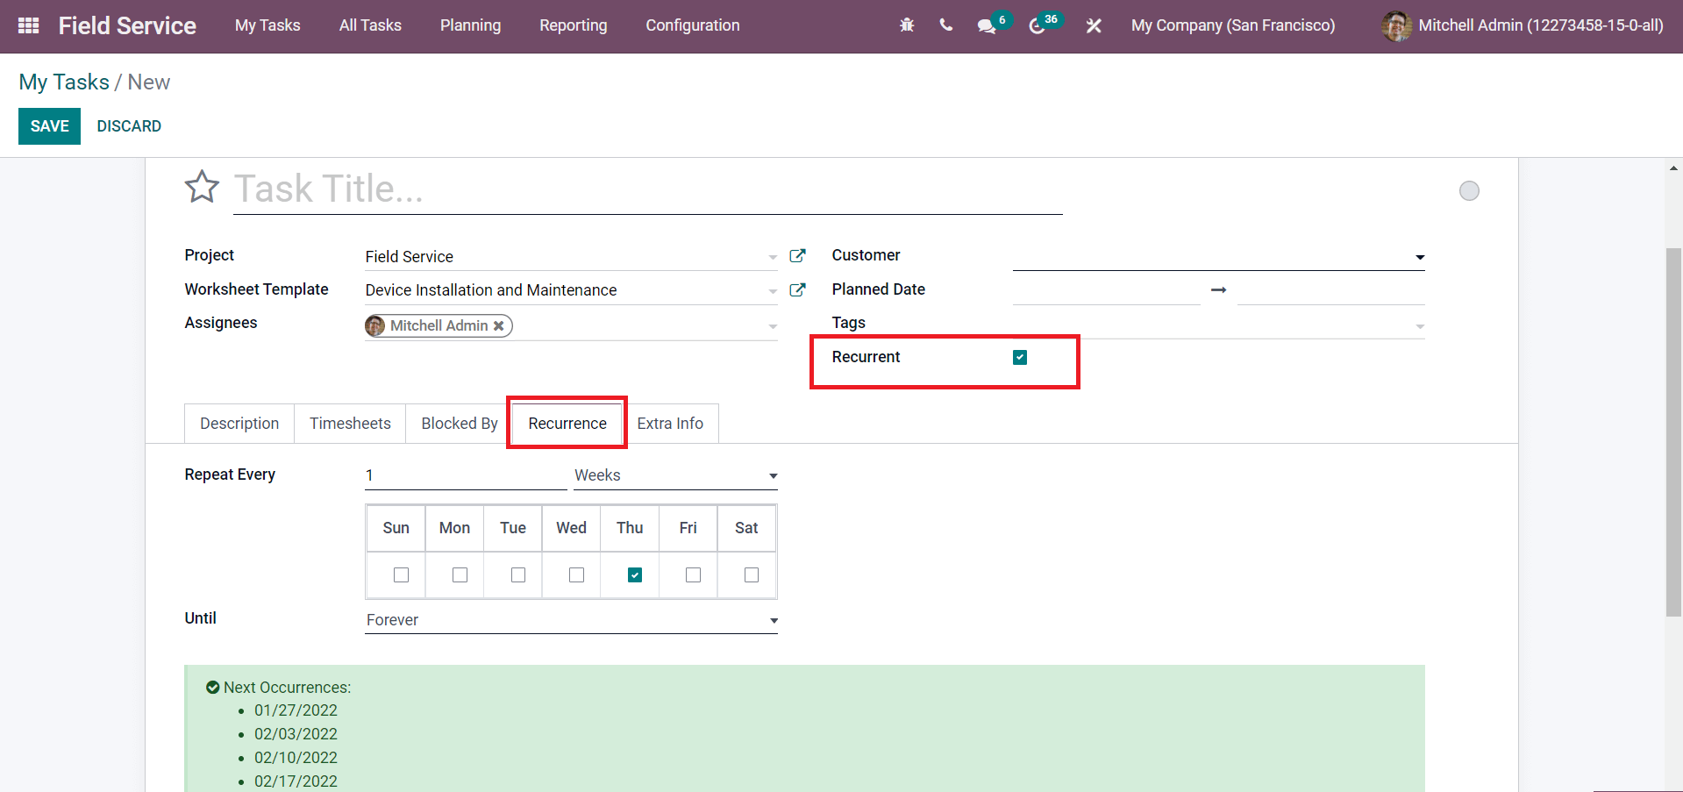Click the debug bug icon
This screenshot has height=792, width=1683.
click(907, 25)
